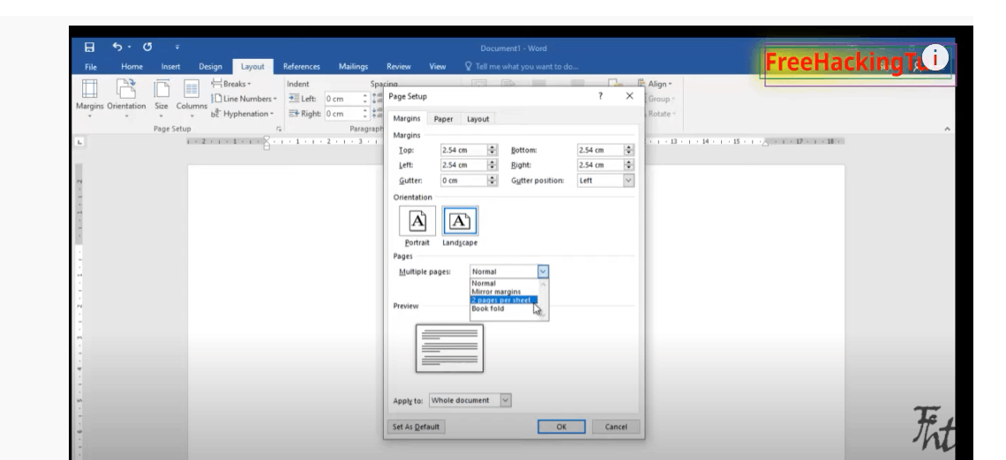1006x460 pixels.
Task: Switch to the Paper tab
Action: pyautogui.click(x=443, y=119)
